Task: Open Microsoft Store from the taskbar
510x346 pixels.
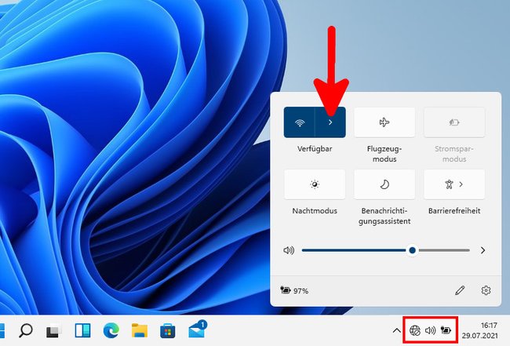Action: (168, 331)
